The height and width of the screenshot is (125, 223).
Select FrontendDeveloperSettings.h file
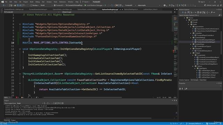pyautogui.click(x=206, y=40)
